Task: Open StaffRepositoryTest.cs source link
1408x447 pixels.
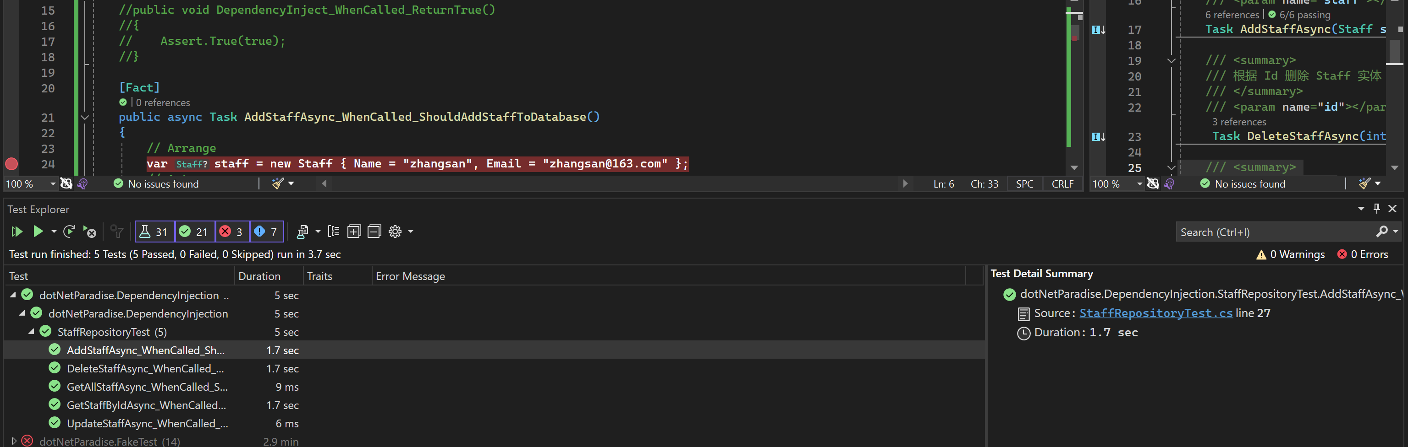Action: click(x=1156, y=313)
